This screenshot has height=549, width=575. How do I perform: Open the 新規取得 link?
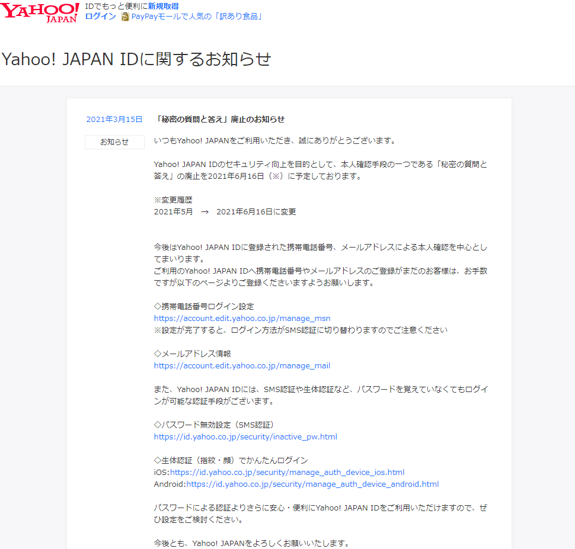click(163, 7)
